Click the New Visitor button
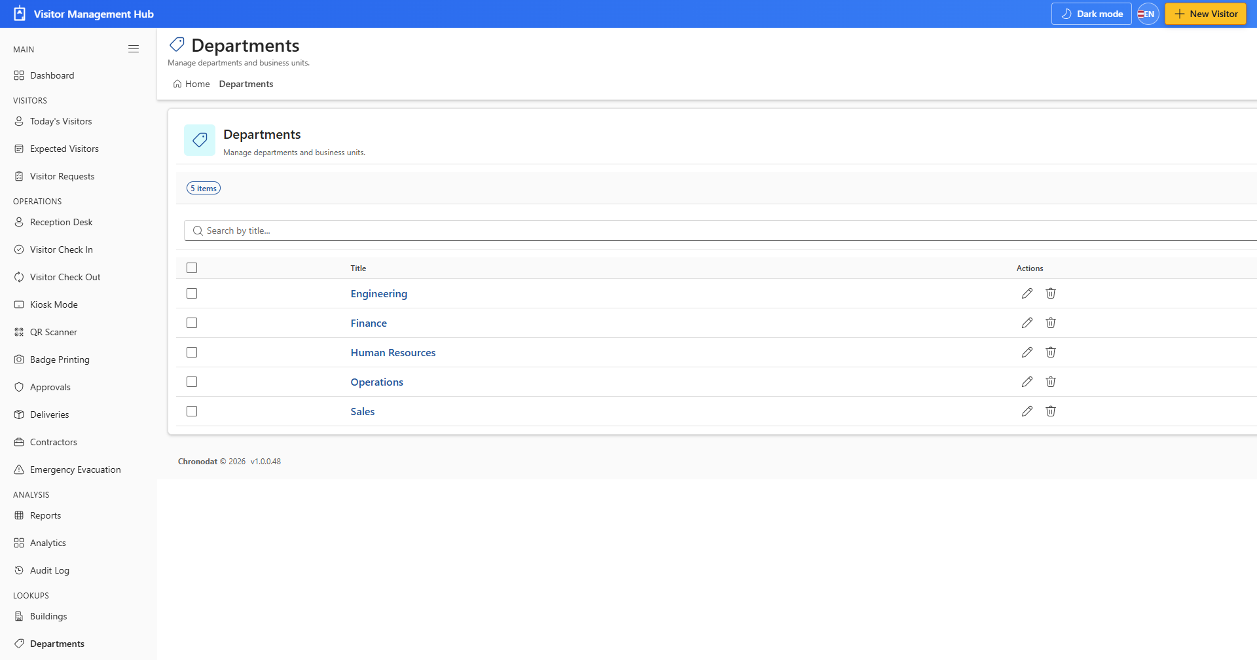This screenshot has height=660, width=1257. 1205,14
